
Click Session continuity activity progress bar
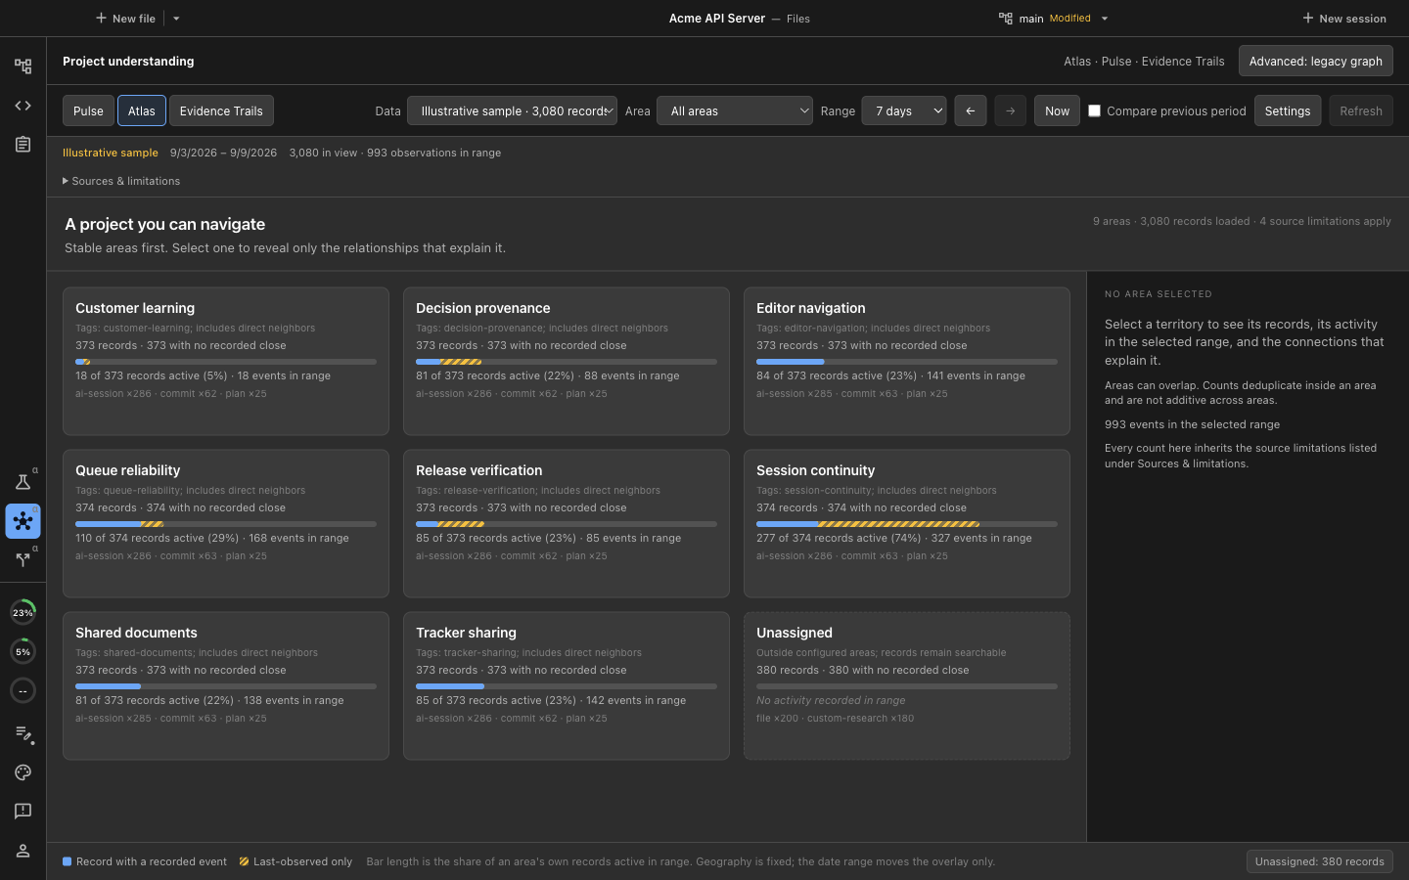(907, 524)
